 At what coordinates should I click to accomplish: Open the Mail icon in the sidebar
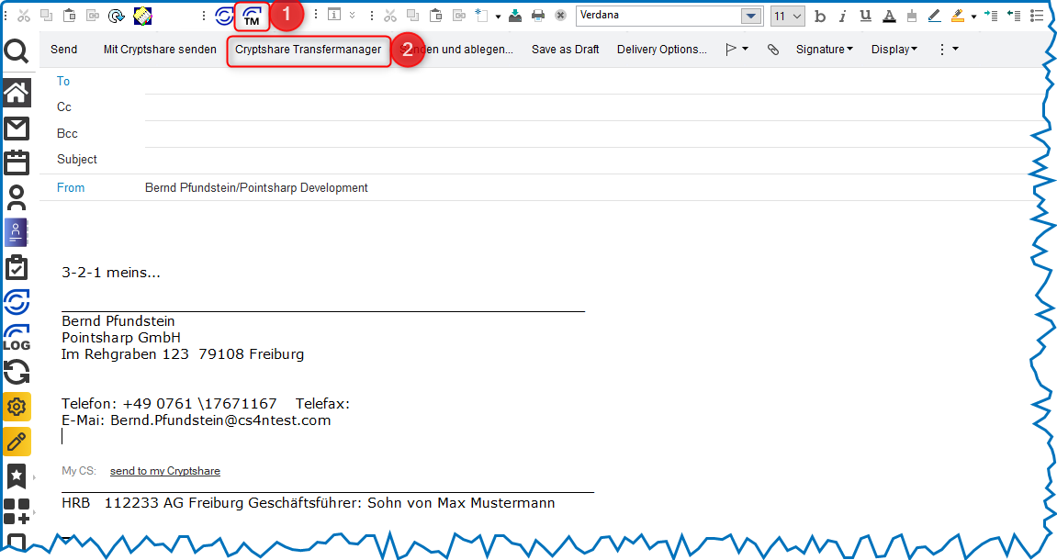tap(17, 128)
